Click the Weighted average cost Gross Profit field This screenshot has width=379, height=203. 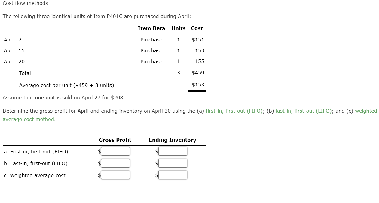(x=116, y=175)
